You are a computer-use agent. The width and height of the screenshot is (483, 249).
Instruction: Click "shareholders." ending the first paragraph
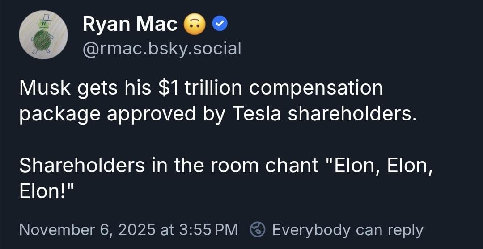(x=352, y=114)
